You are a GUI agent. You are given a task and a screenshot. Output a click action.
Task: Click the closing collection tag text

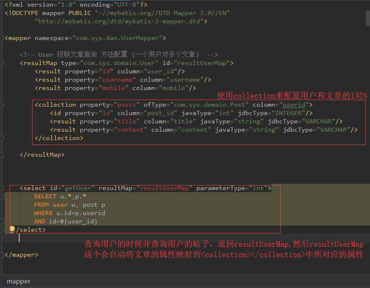tap(59, 138)
